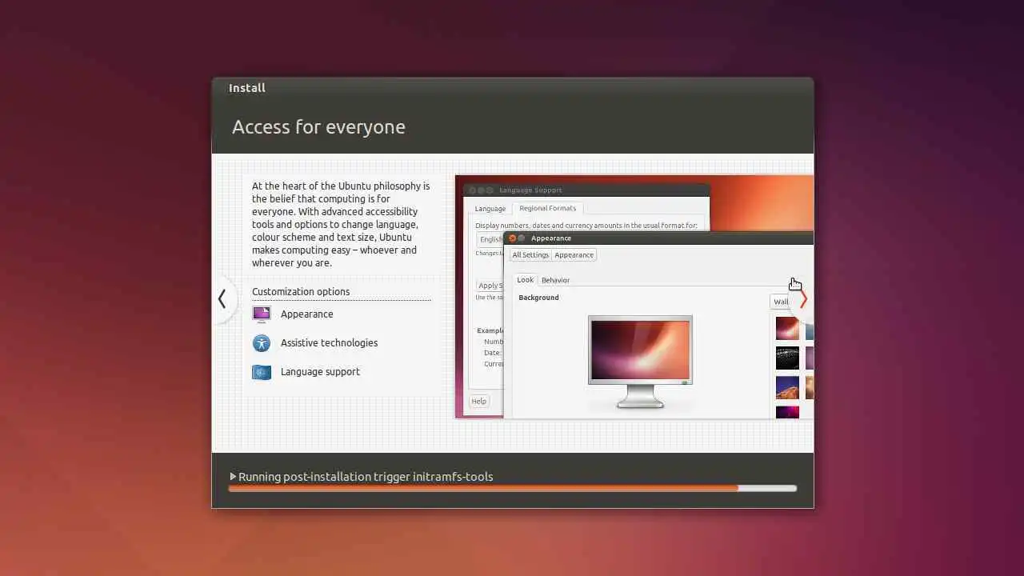
Task: Click the 'Access for everyone' heading
Action: (x=318, y=127)
